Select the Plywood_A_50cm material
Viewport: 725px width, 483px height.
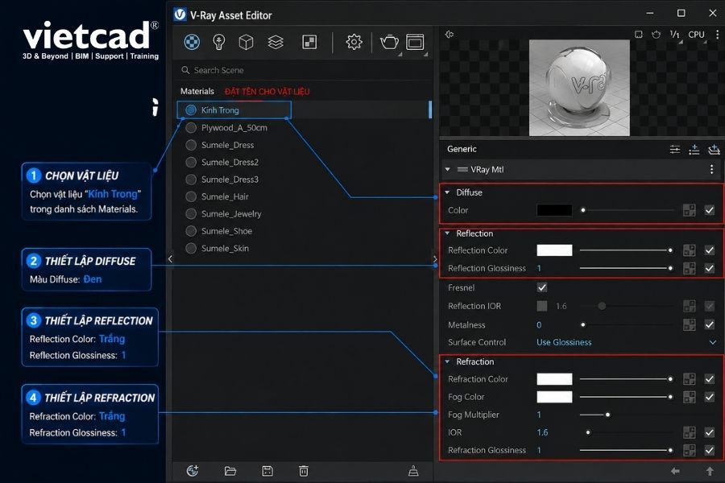pos(234,127)
